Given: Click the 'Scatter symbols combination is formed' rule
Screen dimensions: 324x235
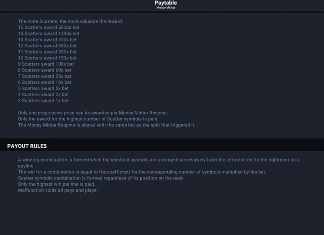Looking at the screenshot, I should (101, 178).
